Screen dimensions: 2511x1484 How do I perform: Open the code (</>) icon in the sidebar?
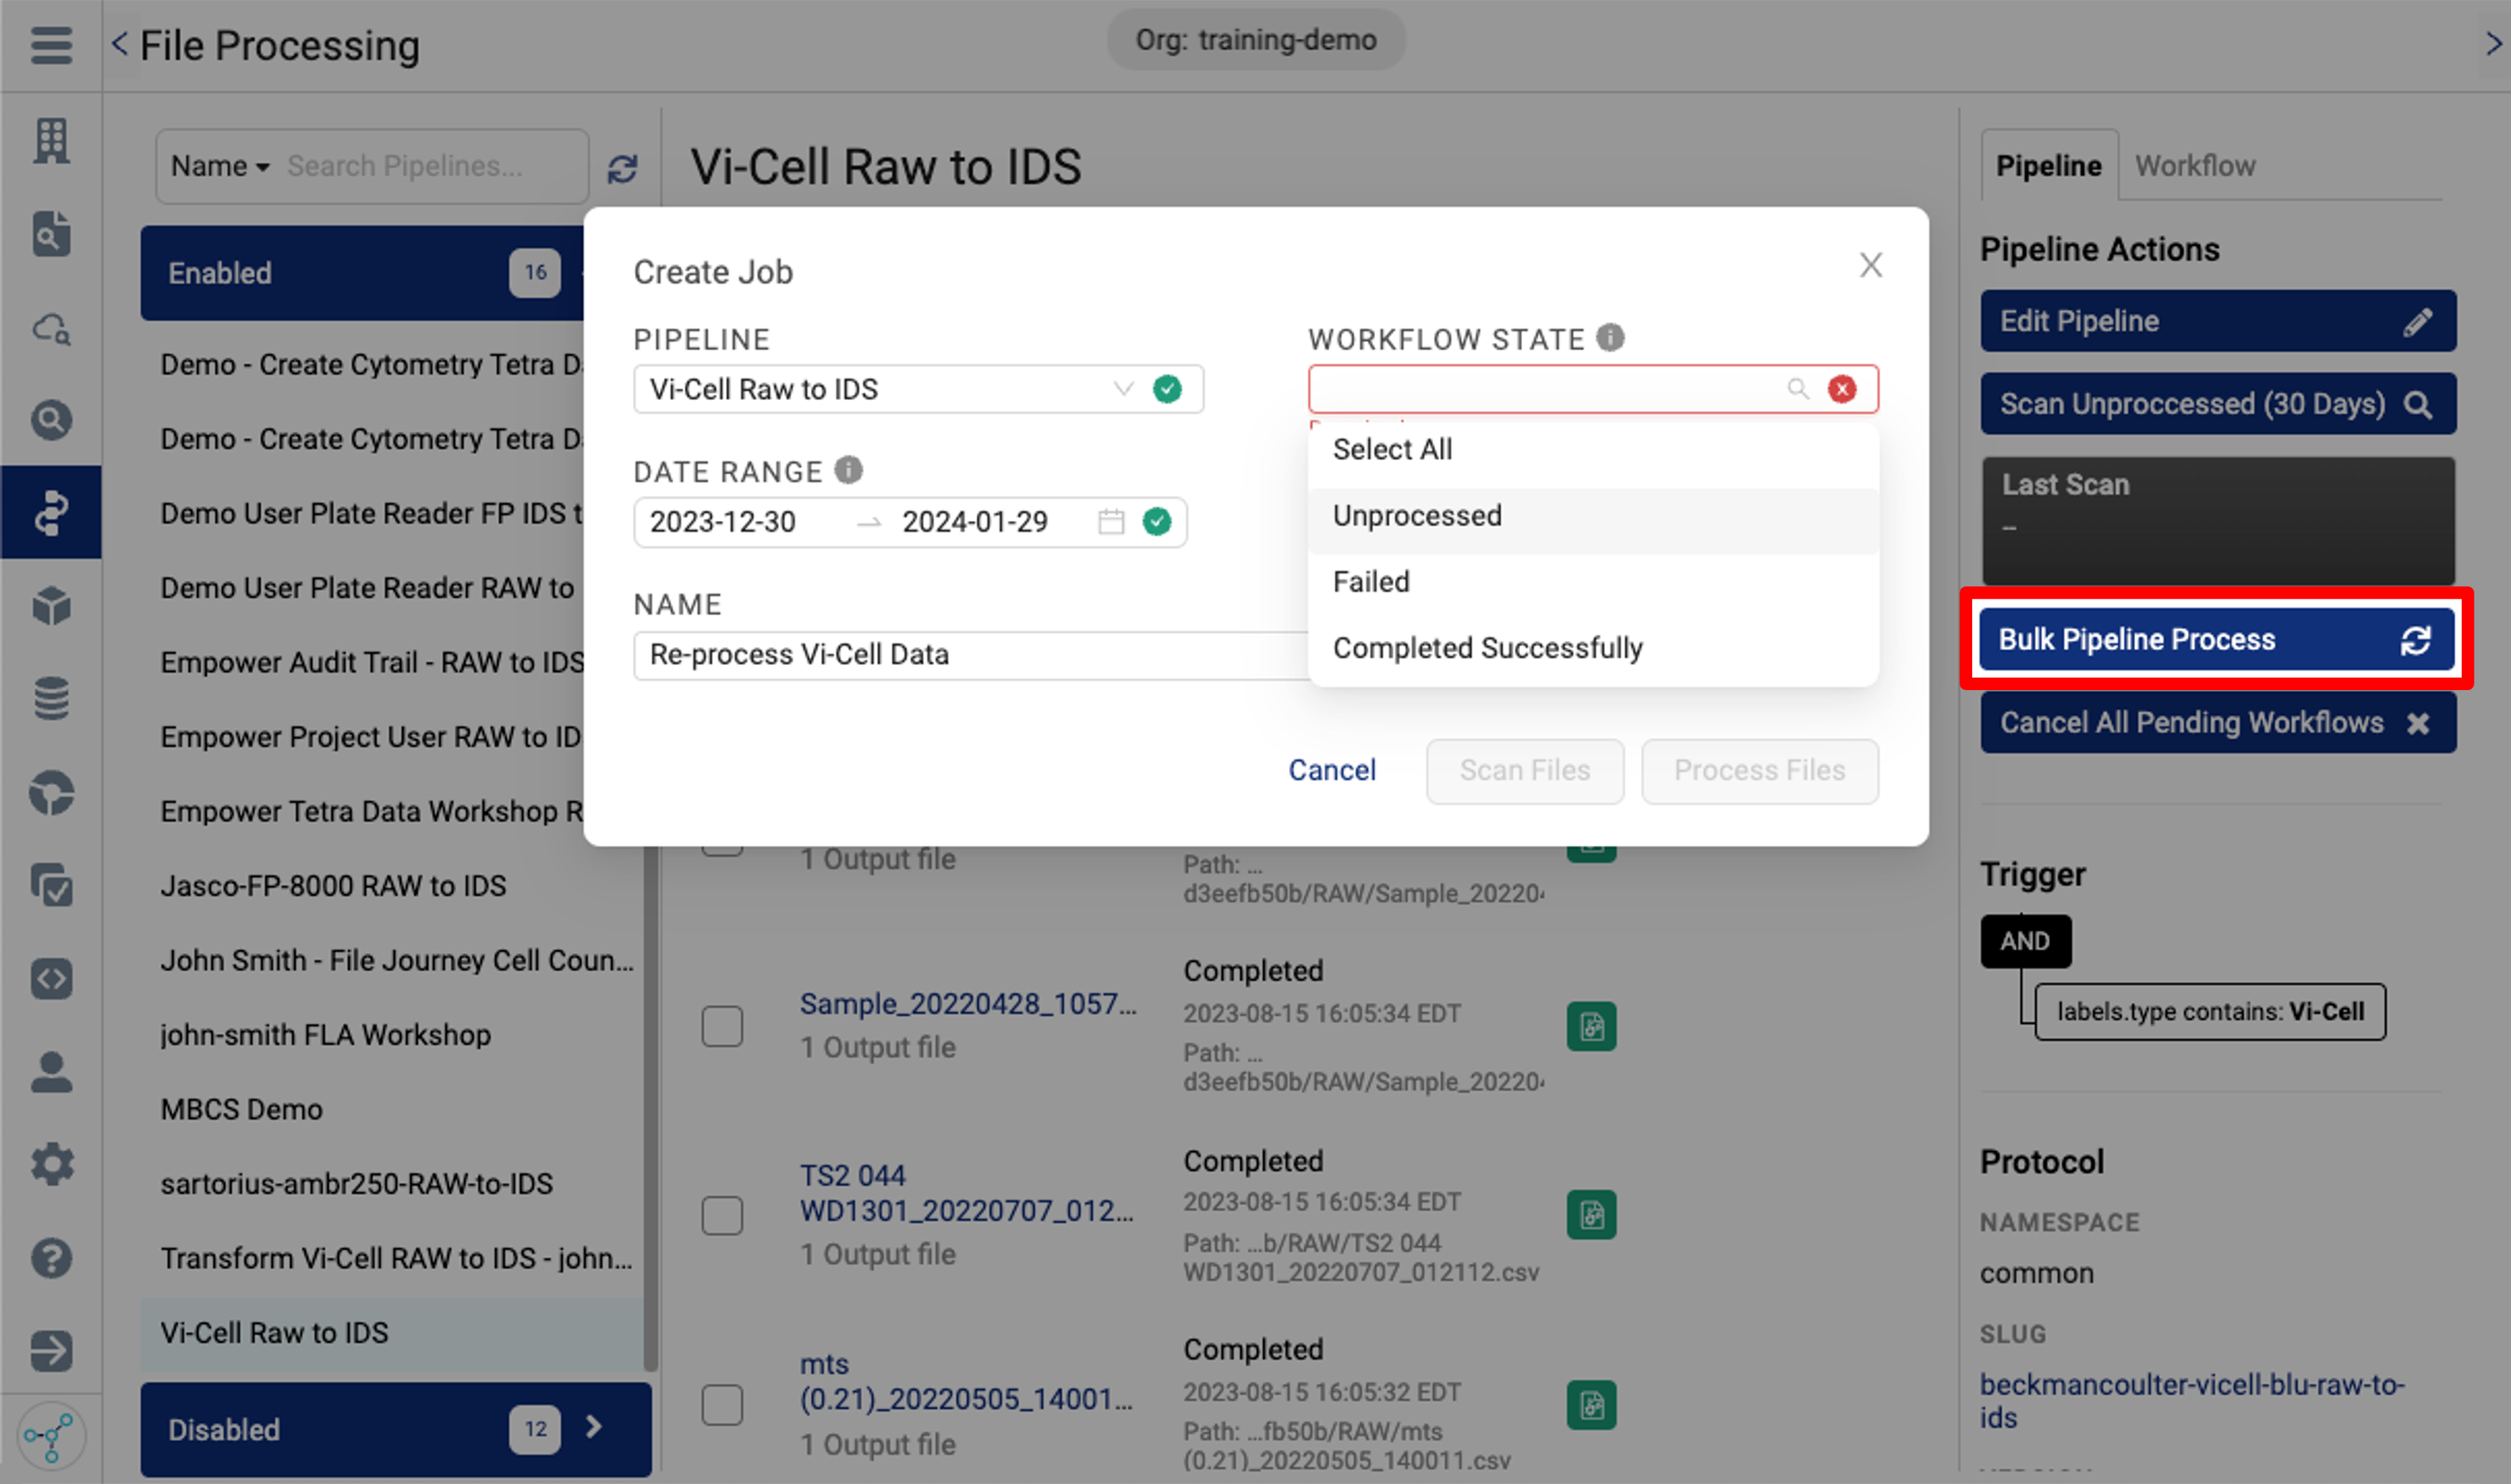click(x=50, y=978)
